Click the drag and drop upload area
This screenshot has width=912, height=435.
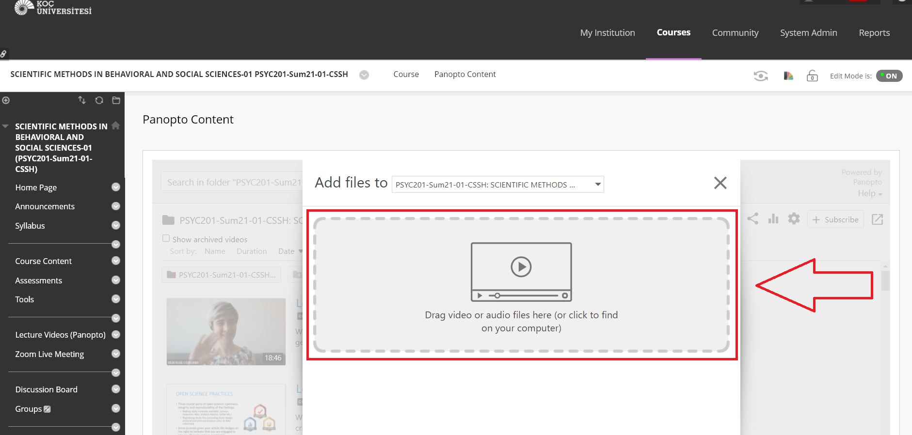click(x=521, y=285)
